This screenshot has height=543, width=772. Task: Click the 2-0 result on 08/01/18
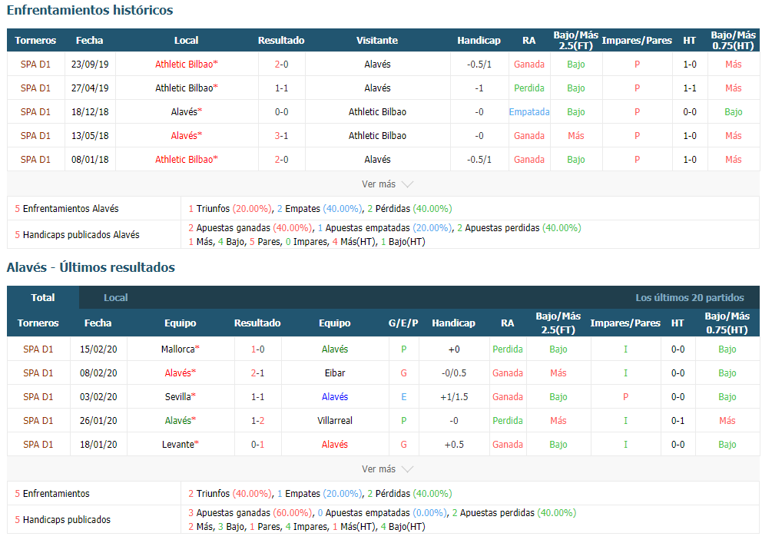(x=282, y=160)
